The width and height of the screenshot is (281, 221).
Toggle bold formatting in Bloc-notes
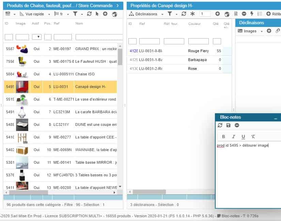coord(223,137)
